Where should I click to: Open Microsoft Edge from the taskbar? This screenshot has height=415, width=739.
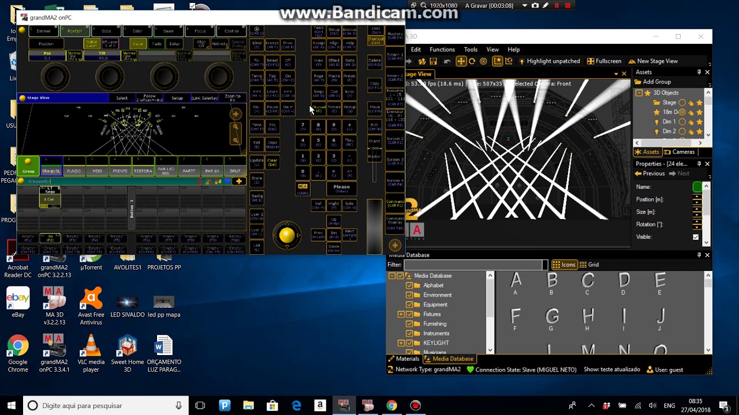tap(296, 406)
